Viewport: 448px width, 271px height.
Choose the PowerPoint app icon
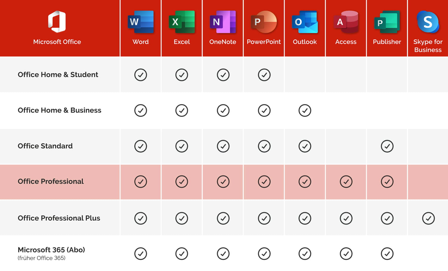coord(264,22)
